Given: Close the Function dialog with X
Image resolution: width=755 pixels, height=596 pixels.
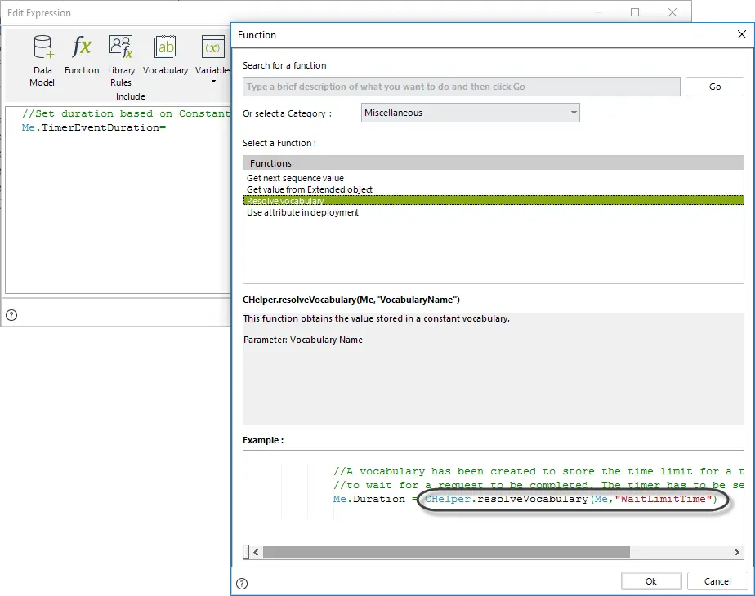Looking at the screenshot, I should coord(742,34).
